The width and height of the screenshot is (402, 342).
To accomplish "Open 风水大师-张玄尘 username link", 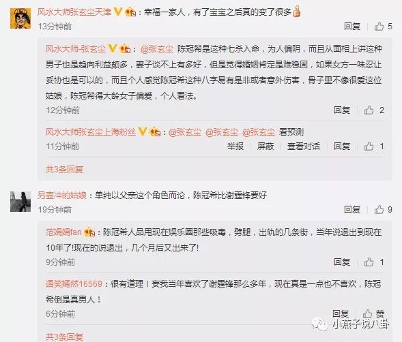I will pos(76,48).
